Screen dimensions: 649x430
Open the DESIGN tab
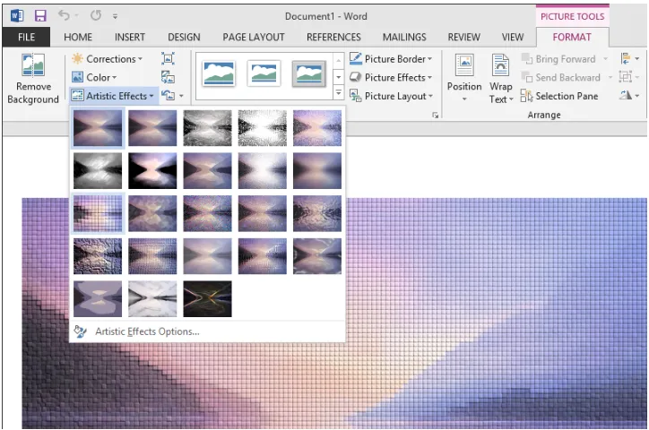click(184, 38)
